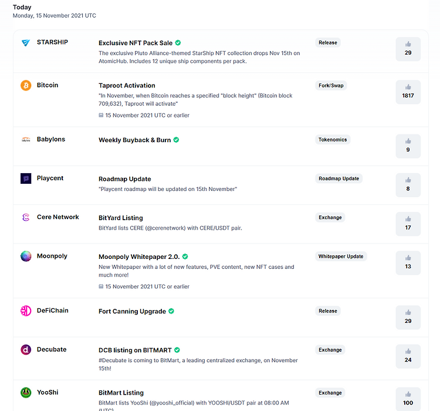Click the DeFiChain coin name
440x411 pixels.
click(x=52, y=311)
